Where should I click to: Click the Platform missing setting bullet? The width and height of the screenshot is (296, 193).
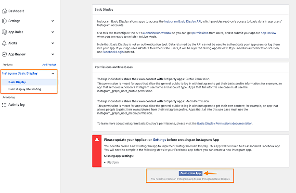click(113, 162)
